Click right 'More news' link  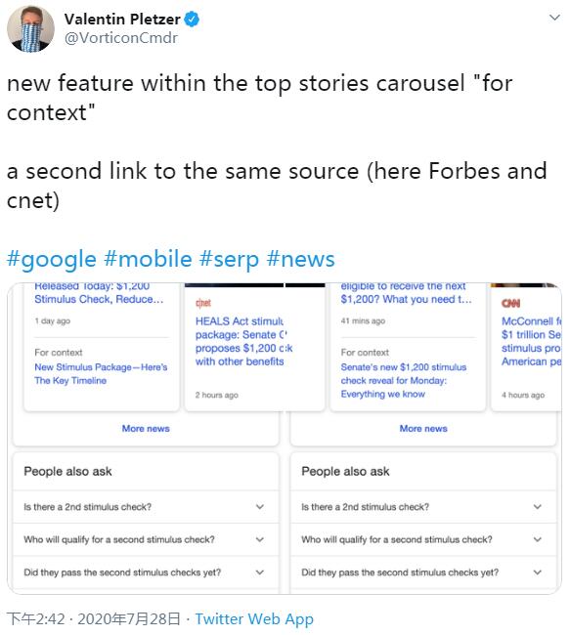(x=423, y=429)
